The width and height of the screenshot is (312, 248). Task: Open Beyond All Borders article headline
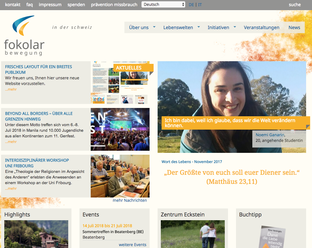pos(39,116)
